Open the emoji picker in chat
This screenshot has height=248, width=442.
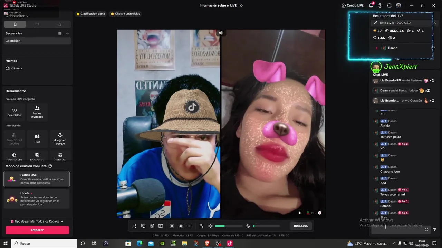click(426, 230)
